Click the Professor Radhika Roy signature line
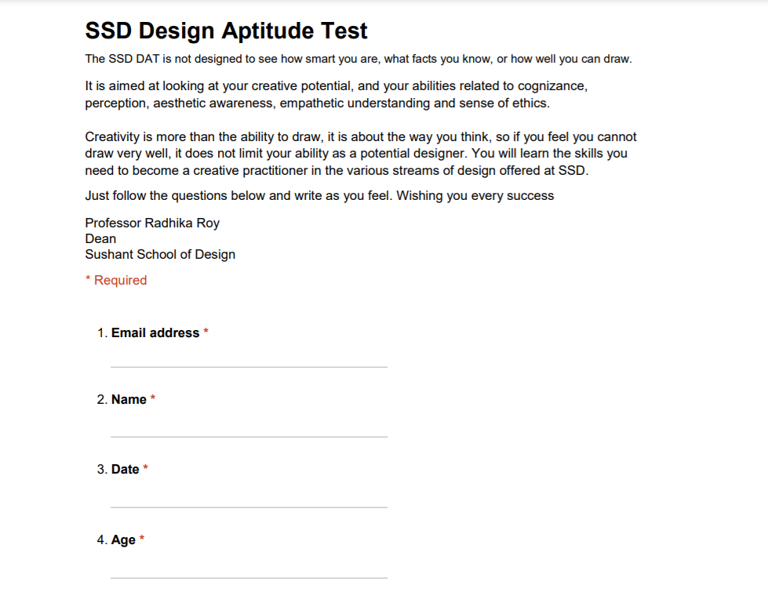The image size is (768, 592). (x=152, y=223)
